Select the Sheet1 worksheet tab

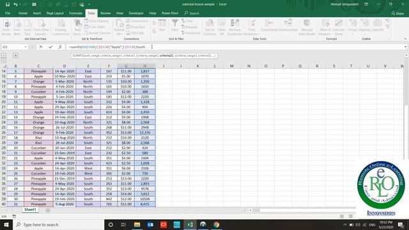pyautogui.click(x=30, y=210)
